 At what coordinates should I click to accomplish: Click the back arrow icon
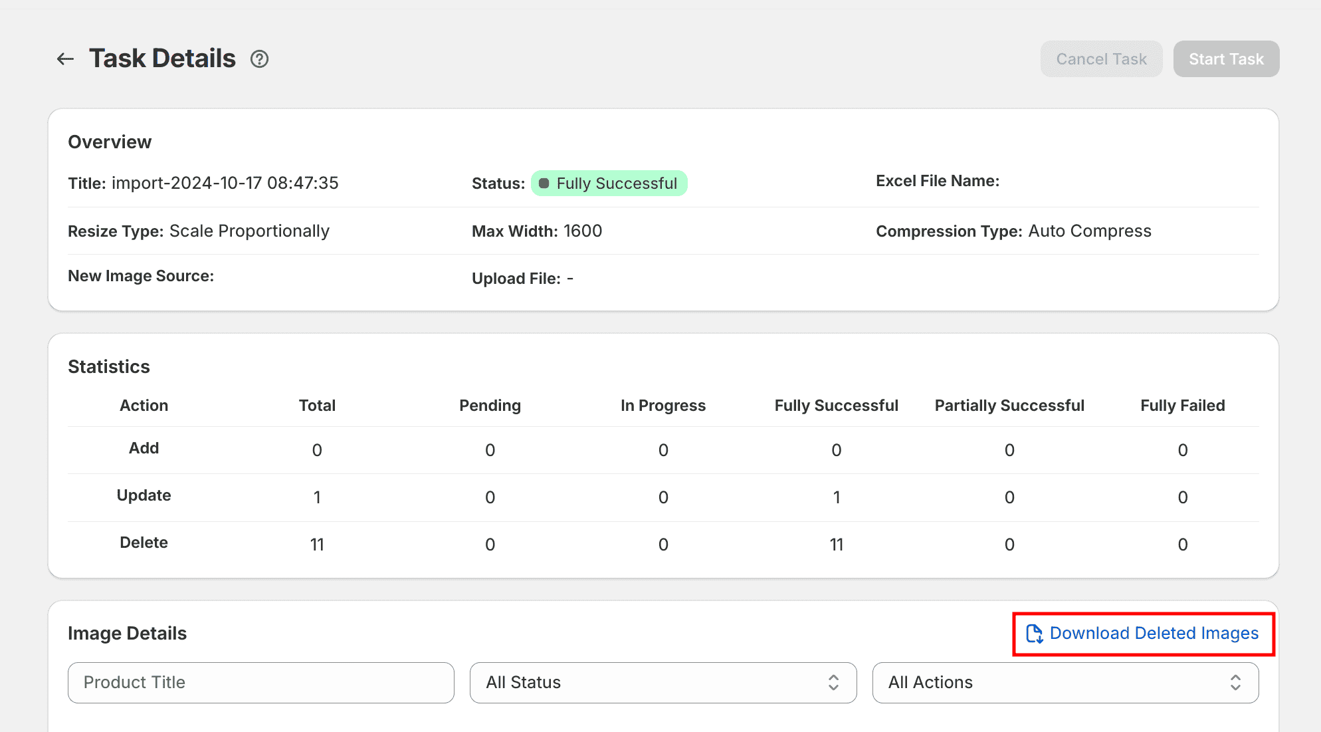coord(65,59)
